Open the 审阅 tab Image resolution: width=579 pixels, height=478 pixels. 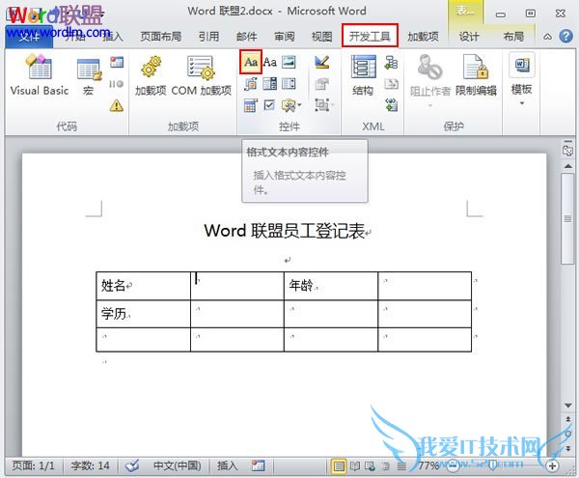285,37
